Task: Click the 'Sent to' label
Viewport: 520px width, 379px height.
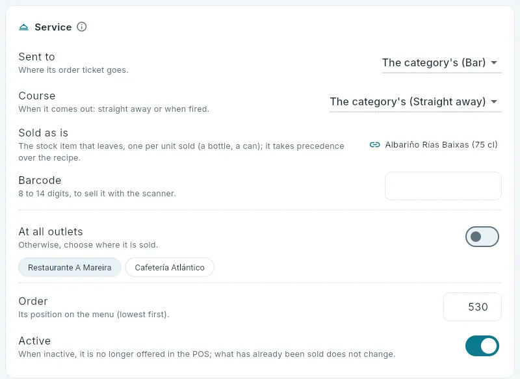Action: tap(37, 57)
